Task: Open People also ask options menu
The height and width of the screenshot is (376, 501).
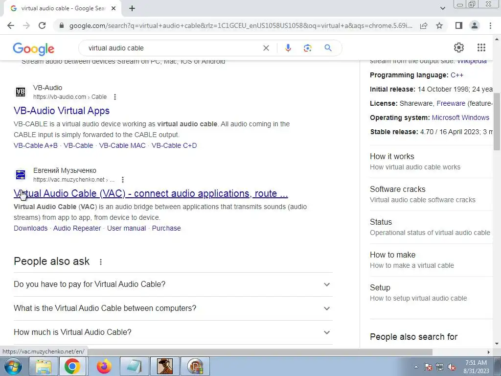Action: click(x=101, y=262)
